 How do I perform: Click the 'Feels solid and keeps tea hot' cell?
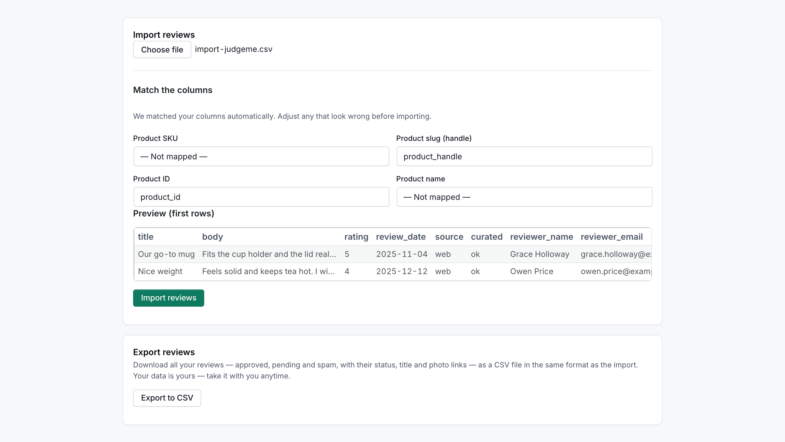(x=269, y=271)
